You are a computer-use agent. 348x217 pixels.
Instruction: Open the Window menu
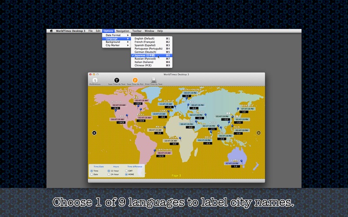(149, 31)
